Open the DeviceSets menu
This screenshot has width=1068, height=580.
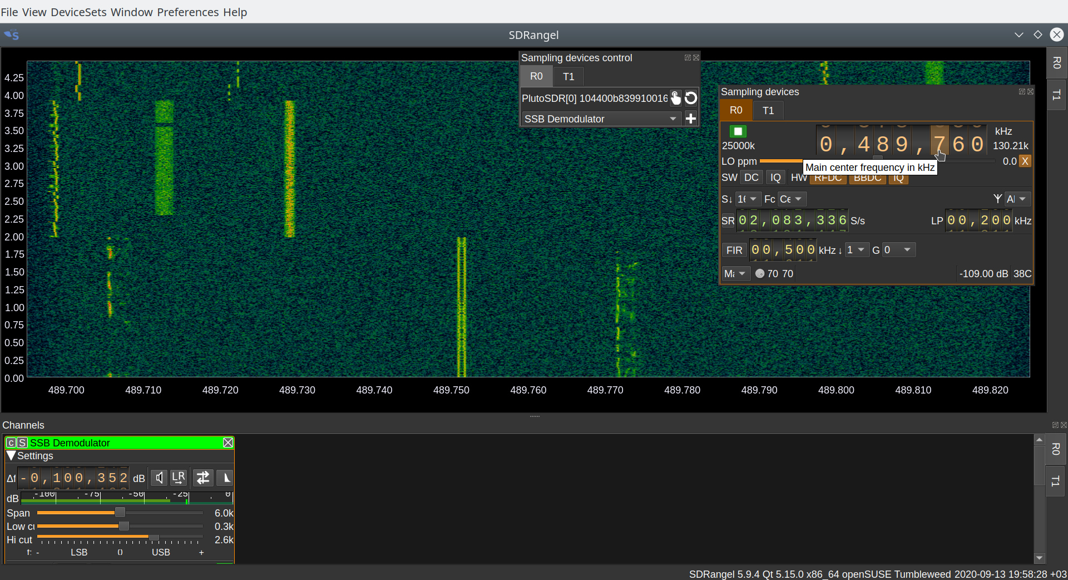(x=78, y=12)
